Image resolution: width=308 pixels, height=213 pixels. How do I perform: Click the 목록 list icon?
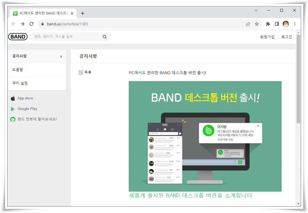81,73
